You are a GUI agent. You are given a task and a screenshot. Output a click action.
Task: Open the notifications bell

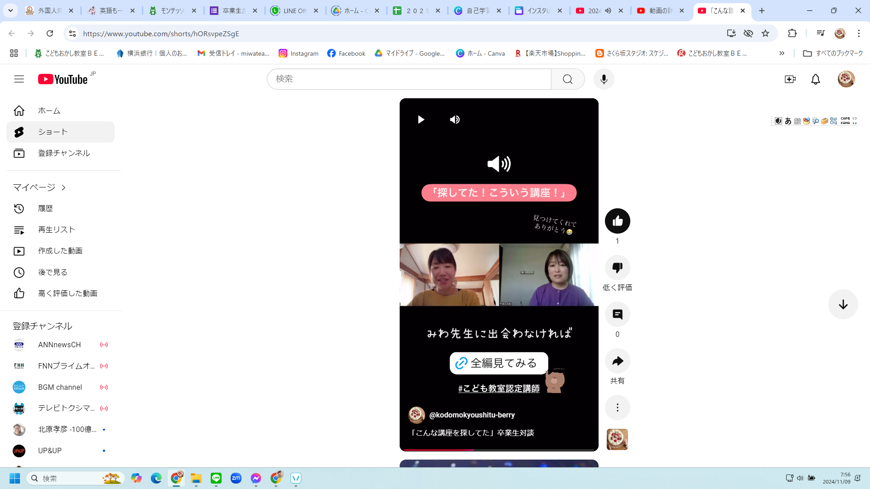(815, 79)
